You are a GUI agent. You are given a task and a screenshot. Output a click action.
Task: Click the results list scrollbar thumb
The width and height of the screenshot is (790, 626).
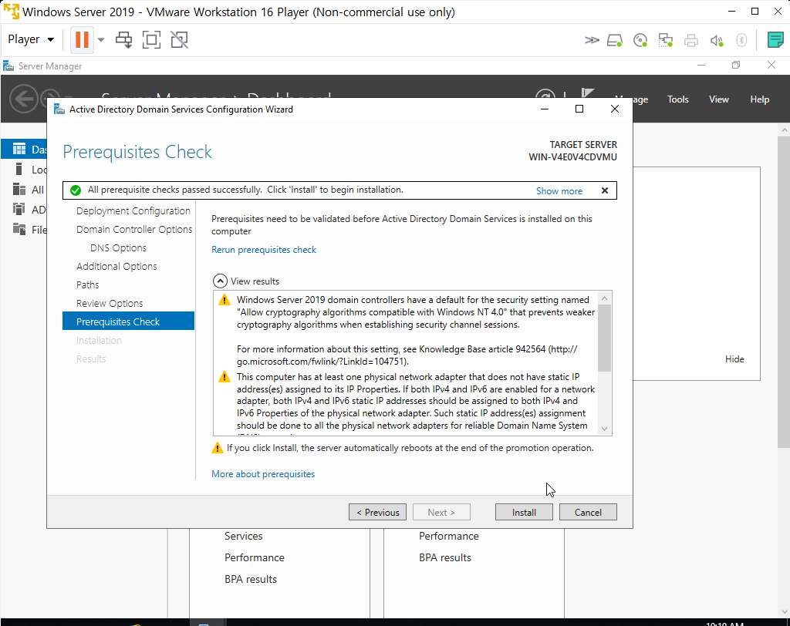[x=604, y=338]
